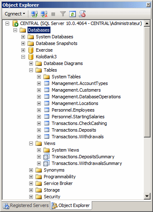153x212 pixels.
Task: Click the Programmability folder icon
Action: click(x=38, y=177)
